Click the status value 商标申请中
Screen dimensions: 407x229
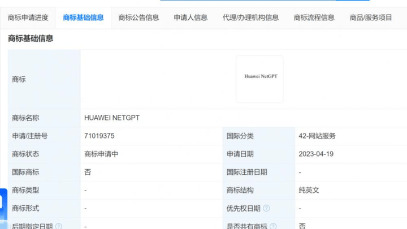point(101,154)
